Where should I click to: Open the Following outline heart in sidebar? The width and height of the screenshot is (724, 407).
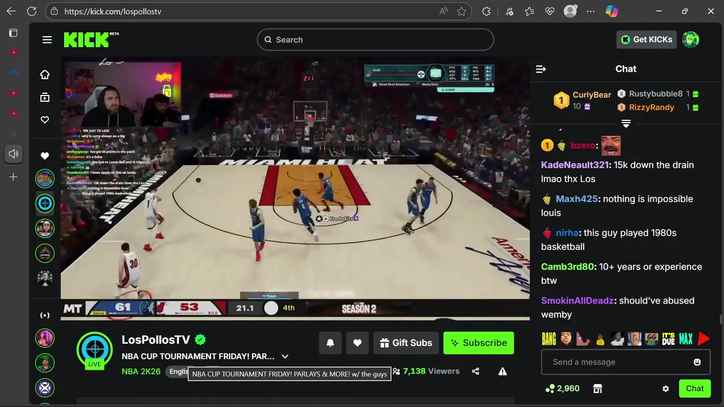pos(45,120)
